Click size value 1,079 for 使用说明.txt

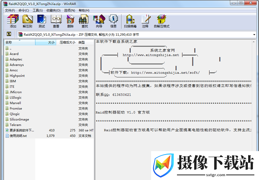point(51,136)
